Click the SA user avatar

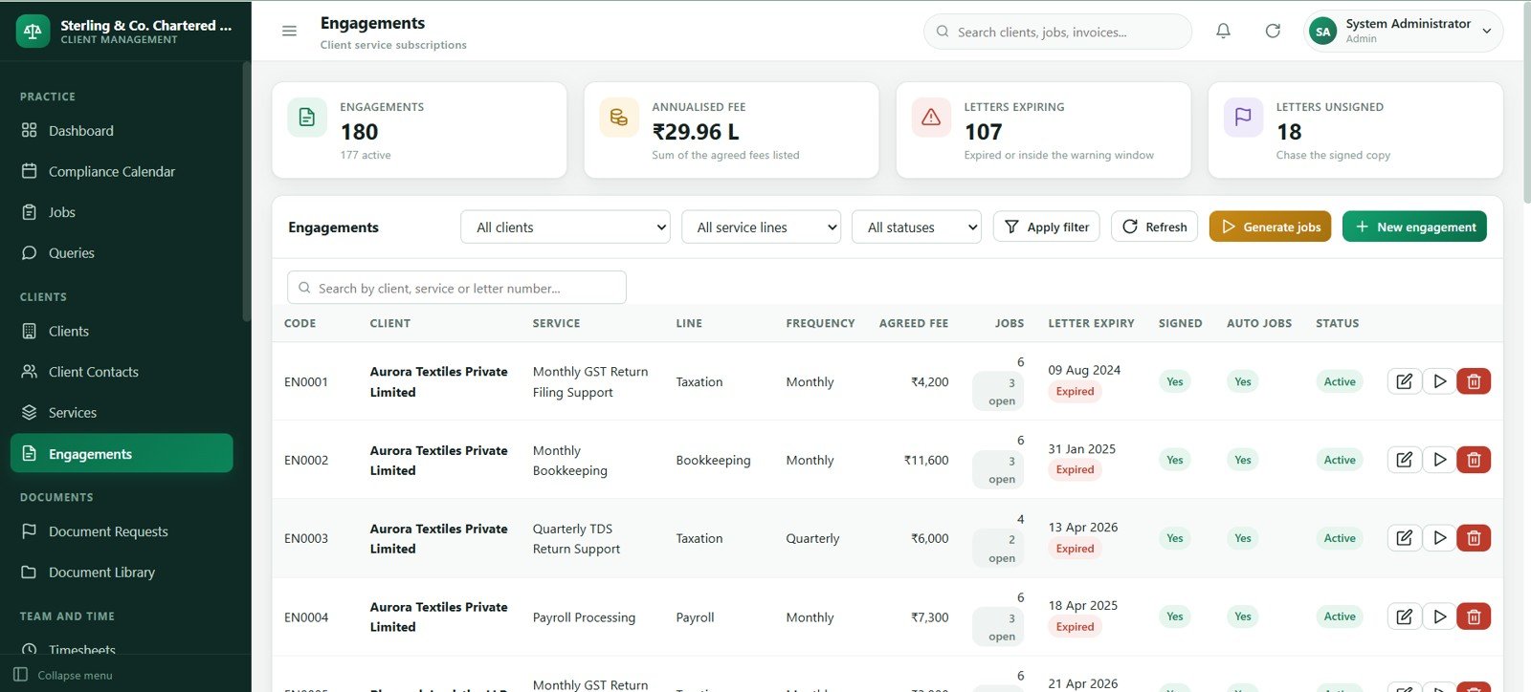pyautogui.click(x=1322, y=32)
